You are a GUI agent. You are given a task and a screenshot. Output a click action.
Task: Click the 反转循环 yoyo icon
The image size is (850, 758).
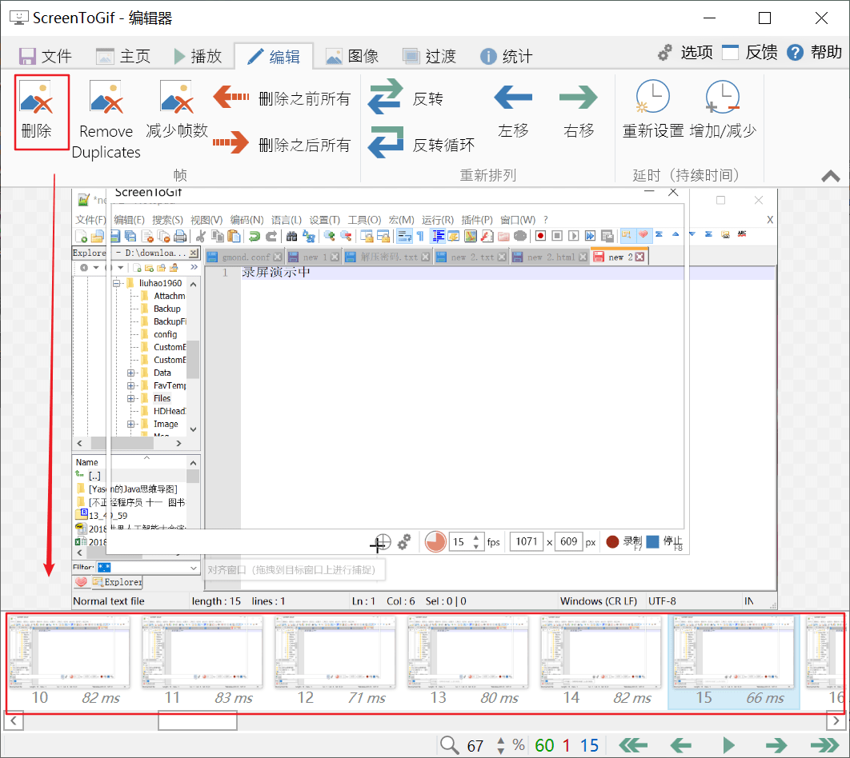(x=386, y=142)
